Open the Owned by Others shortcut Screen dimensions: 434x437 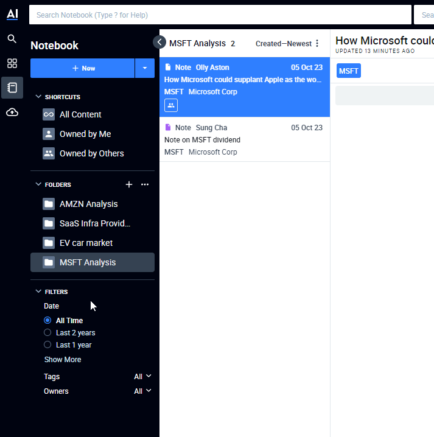[x=93, y=153]
